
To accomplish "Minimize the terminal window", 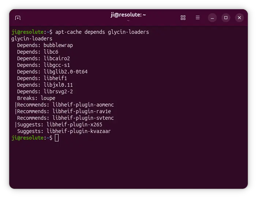I will (212, 18).
